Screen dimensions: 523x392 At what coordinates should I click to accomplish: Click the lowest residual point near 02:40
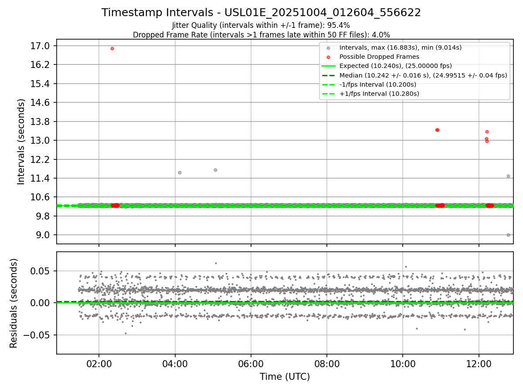pos(126,333)
